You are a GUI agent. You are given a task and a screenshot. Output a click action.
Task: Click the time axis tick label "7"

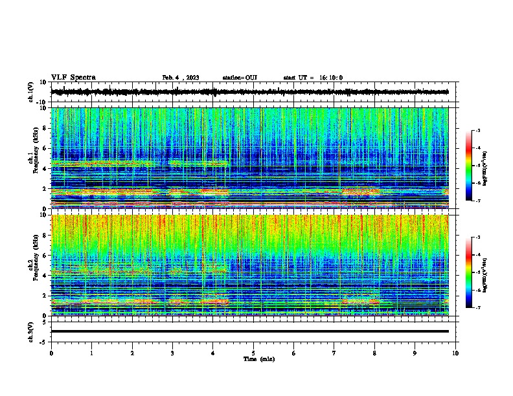(x=334, y=353)
